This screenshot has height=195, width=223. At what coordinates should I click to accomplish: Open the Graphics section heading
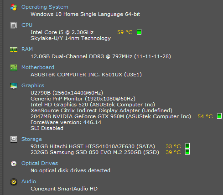[33, 85]
